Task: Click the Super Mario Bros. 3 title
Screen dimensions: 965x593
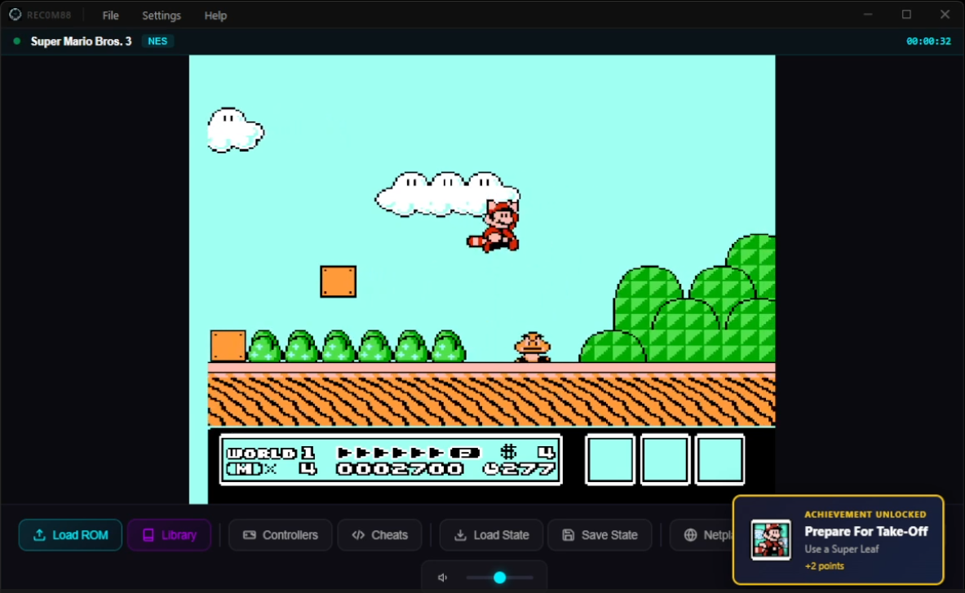Action: click(x=82, y=42)
